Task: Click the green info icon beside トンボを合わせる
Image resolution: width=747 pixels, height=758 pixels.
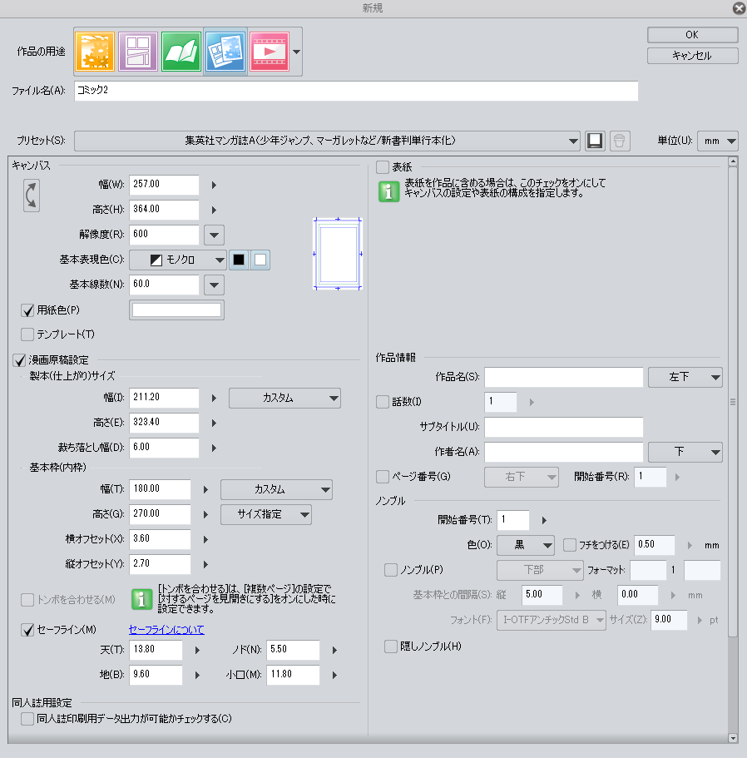Action: pos(142,599)
